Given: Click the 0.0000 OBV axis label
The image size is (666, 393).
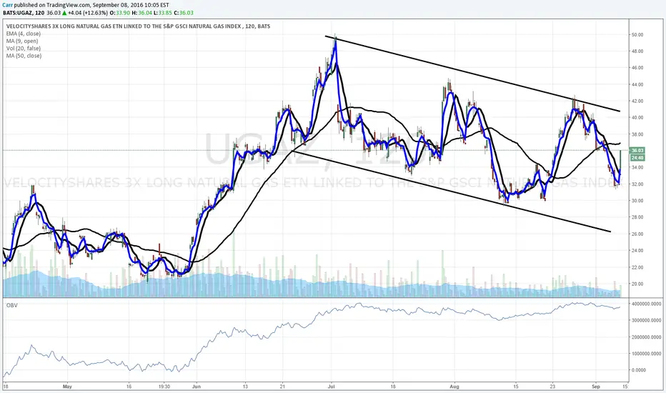Looking at the screenshot, I should click(639, 370).
